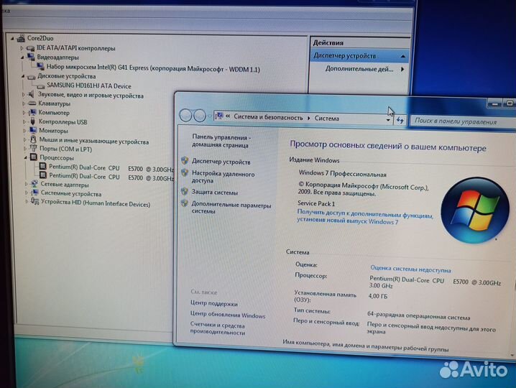Viewport: 516px width, 388px height.
Task: Click the Дисковые устройства category icon
Action: pyautogui.click(x=32, y=77)
